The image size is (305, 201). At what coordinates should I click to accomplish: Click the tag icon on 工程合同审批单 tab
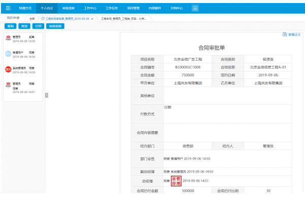(x=43, y=19)
